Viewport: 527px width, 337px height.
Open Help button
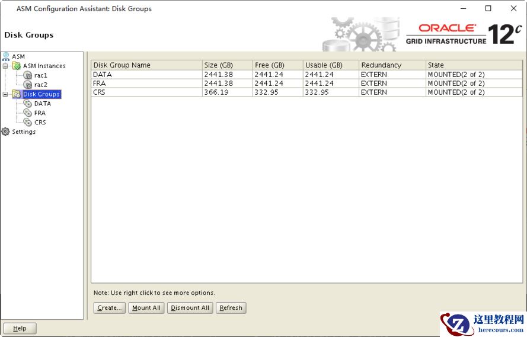click(20, 328)
